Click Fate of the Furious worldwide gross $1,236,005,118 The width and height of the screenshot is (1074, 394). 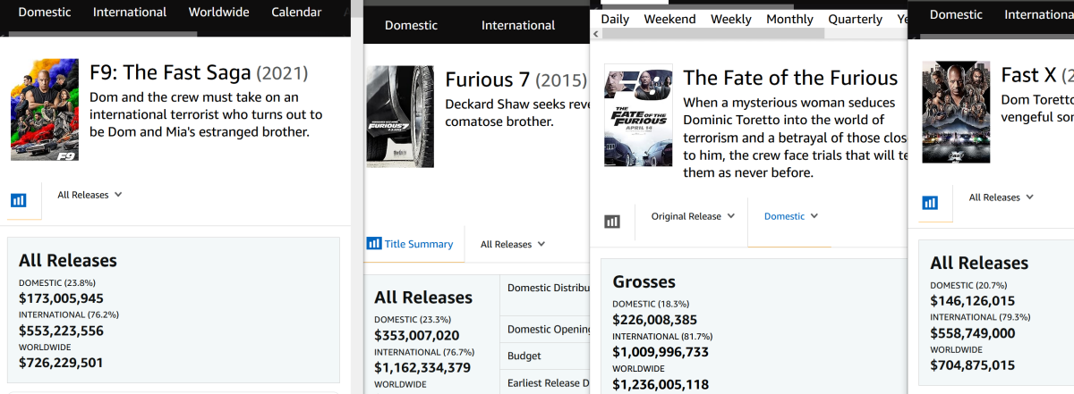click(661, 384)
